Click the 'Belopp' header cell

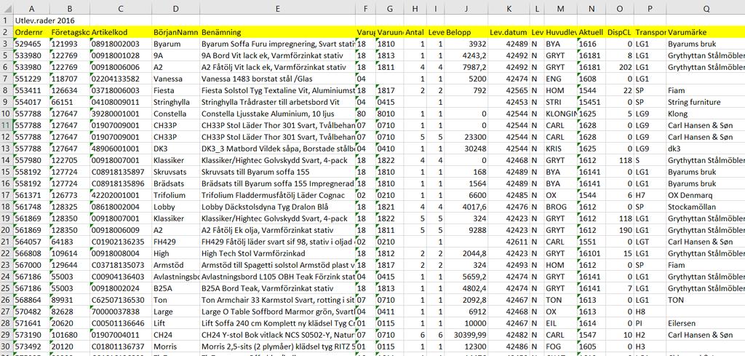466,32
